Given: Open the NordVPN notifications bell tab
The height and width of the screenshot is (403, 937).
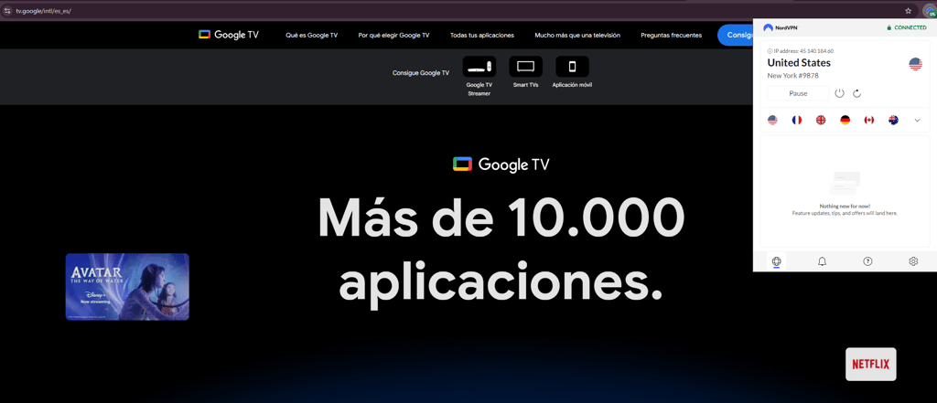Looking at the screenshot, I should 823,261.
